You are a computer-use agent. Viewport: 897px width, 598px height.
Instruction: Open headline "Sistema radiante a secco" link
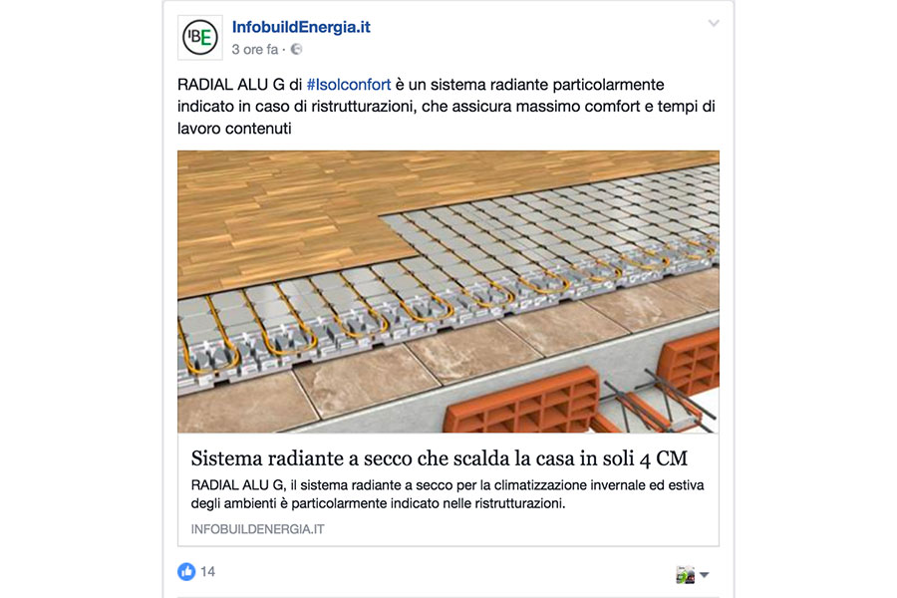(439, 457)
